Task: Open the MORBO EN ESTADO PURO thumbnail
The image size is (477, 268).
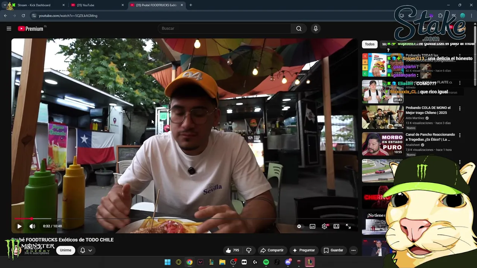Action: (x=383, y=144)
